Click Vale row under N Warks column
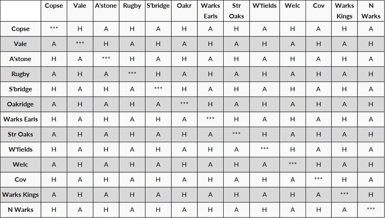Image resolution: width=385 pixels, height=218 pixels. coord(371,44)
